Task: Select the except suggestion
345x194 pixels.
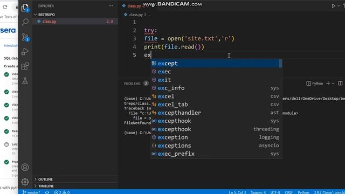Action: pos(216,64)
